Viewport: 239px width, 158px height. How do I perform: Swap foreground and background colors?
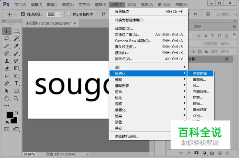pyautogui.click(x=17, y=113)
